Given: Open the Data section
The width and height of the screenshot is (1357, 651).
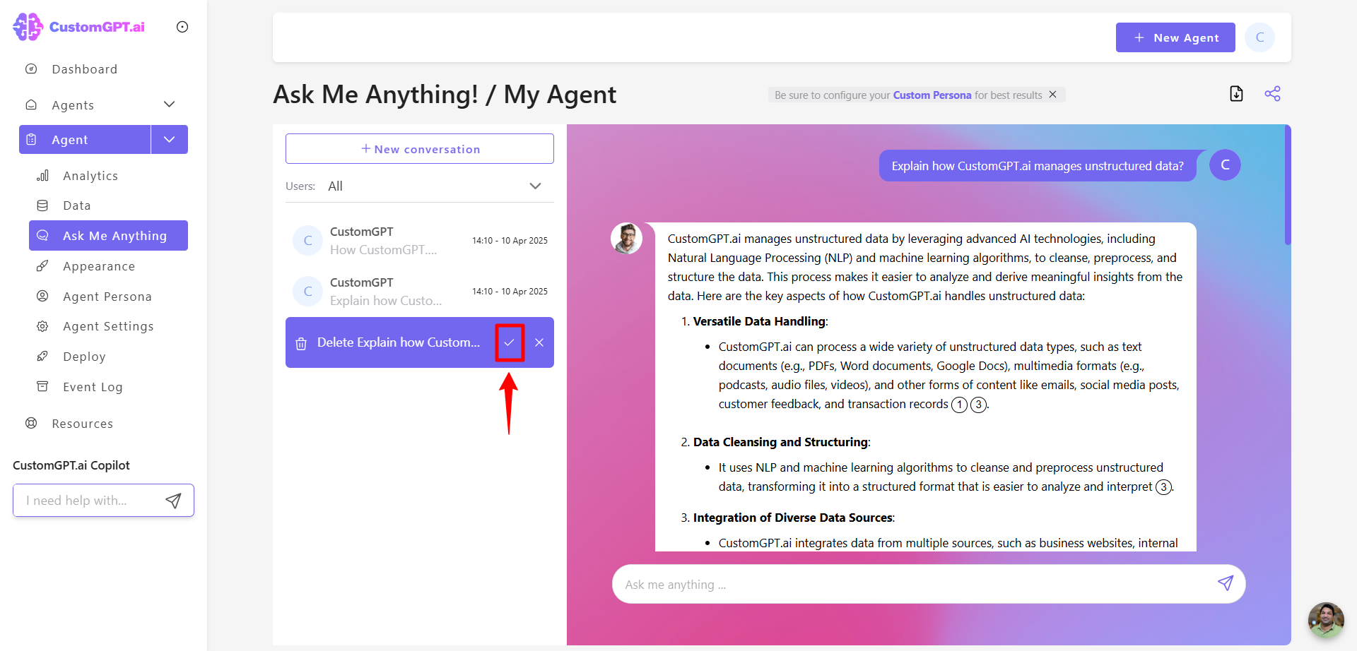Looking at the screenshot, I should (x=77, y=205).
